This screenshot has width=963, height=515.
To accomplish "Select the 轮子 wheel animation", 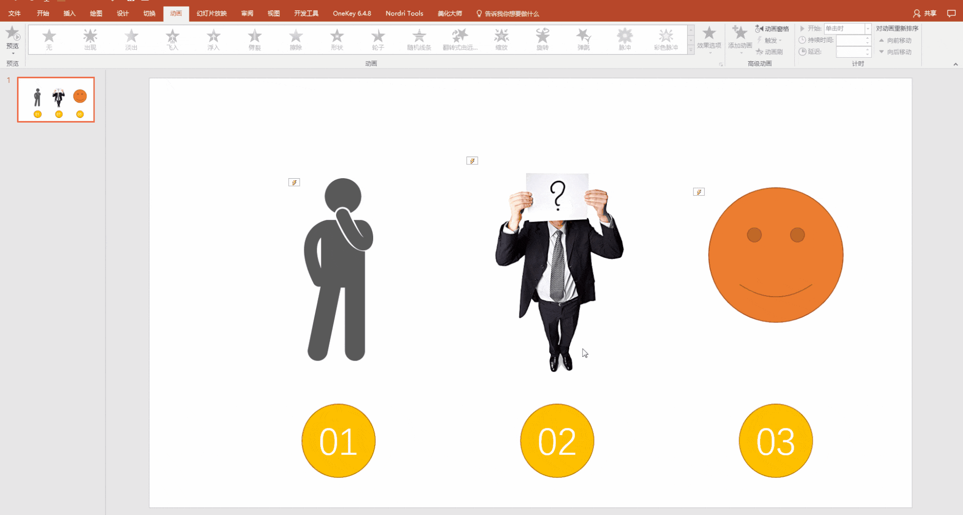I will (x=378, y=39).
